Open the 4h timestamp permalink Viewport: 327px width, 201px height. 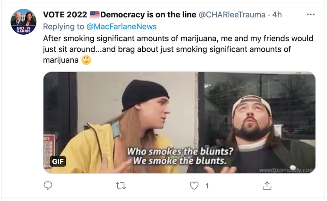coord(277,15)
